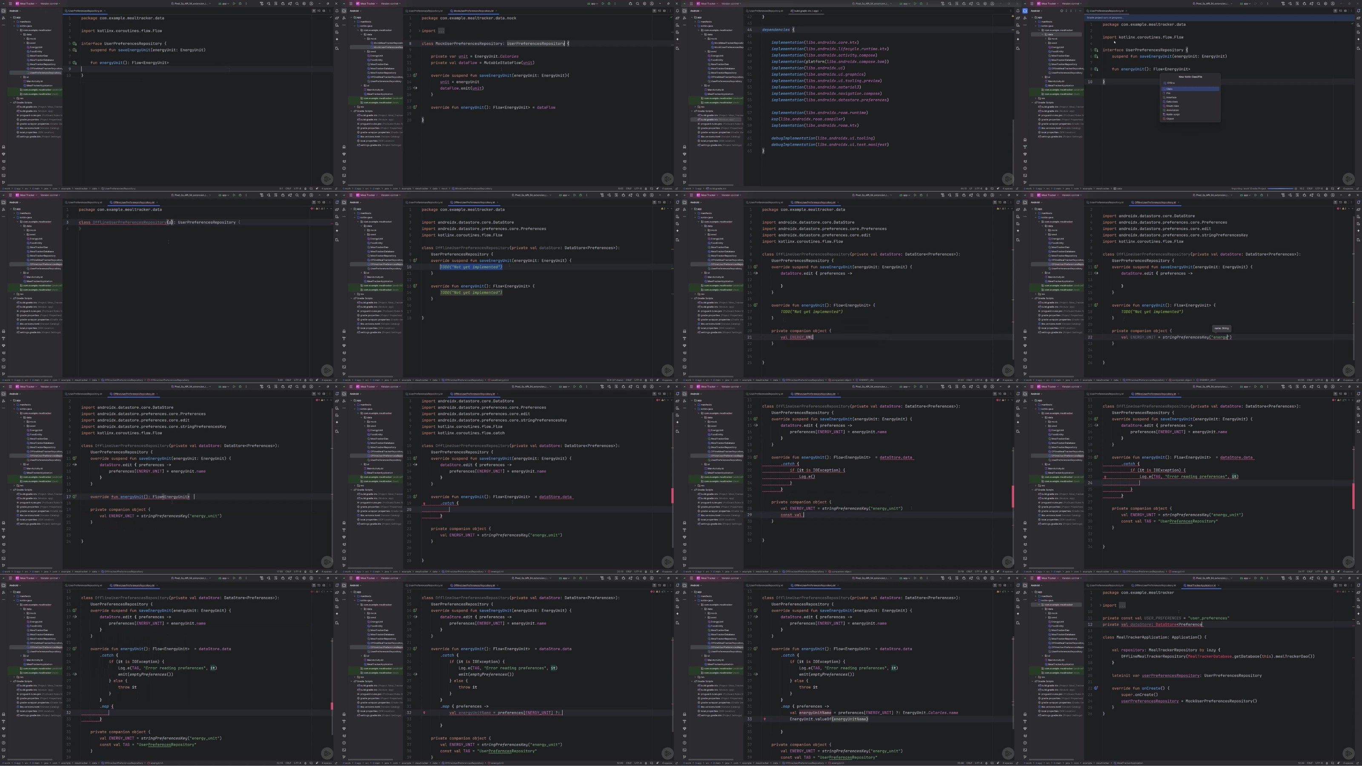
Task: Expand seed folder in build.gradle.kts window tree
Action: (705, 51)
